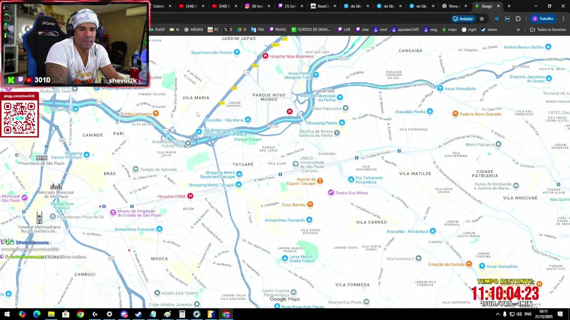Click the Pro Telhanorte Aricanduva pin

click(x=351, y=180)
